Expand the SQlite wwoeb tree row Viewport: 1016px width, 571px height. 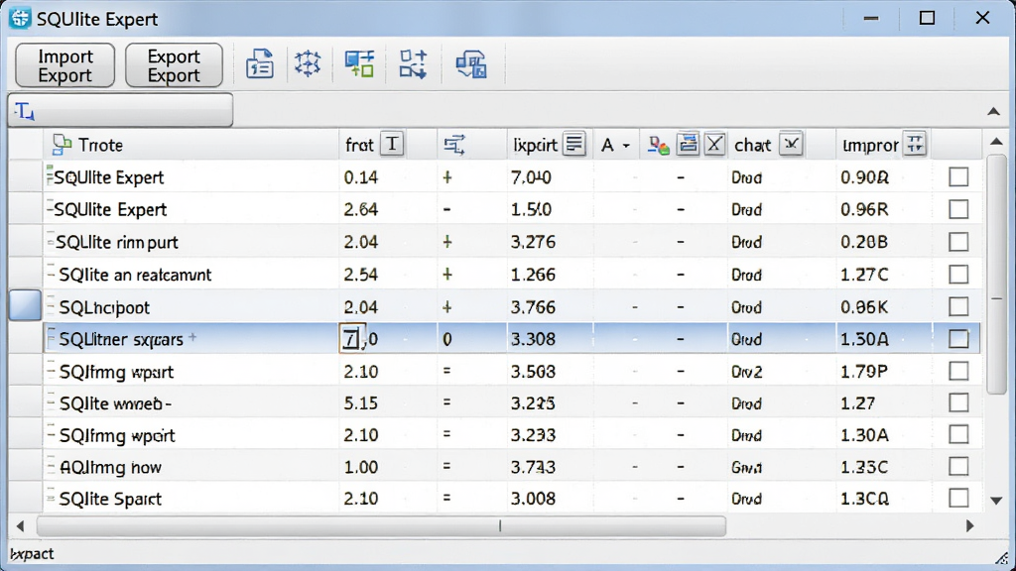pos(52,402)
